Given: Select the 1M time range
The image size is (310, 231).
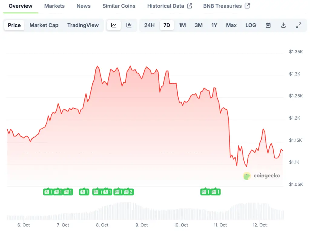Looking at the screenshot, I should [x=182, y=25].
